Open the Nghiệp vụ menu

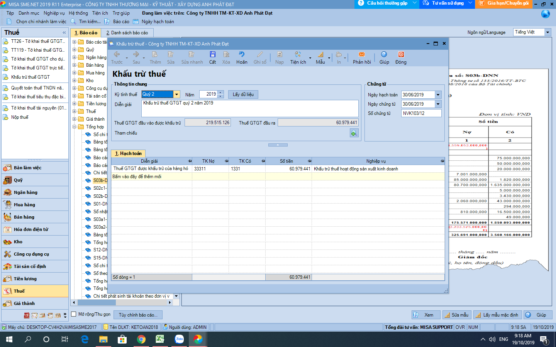coord(54,13)
